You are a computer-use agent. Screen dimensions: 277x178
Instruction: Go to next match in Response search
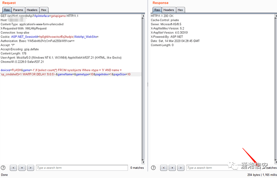click(181, 168)
